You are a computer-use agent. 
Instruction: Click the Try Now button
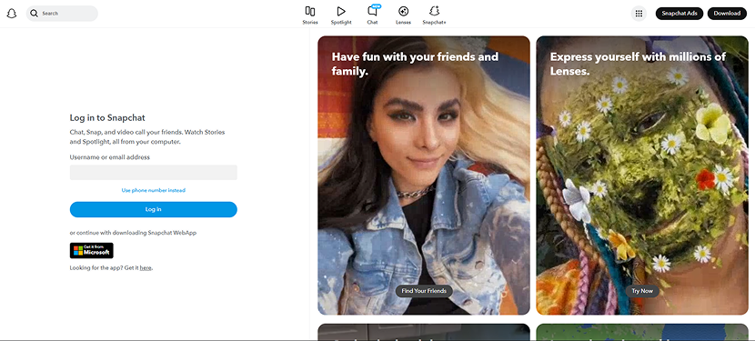pyautogui.click(x=642, y=291)
